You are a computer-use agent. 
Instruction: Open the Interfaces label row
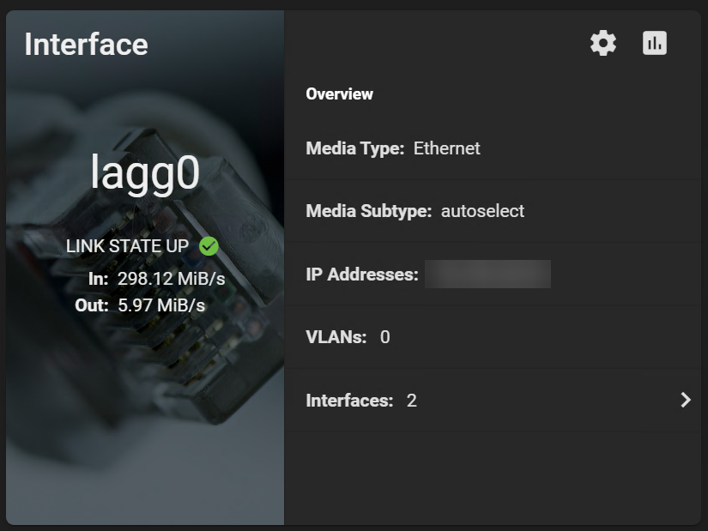(349, 401)
